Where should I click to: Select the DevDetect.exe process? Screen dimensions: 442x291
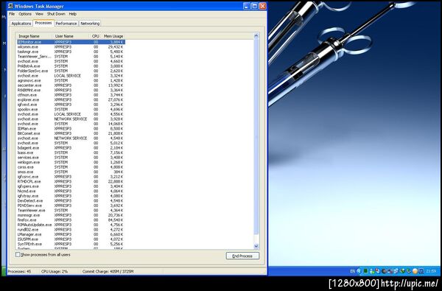[71, 200]
